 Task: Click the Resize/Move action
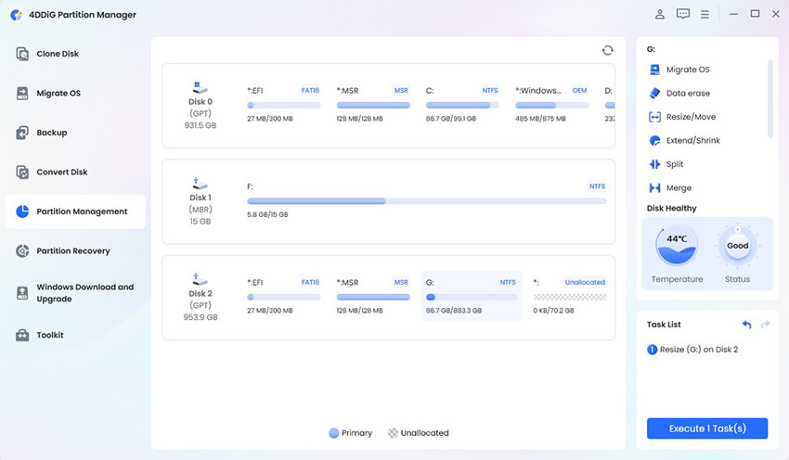tap(690, 117)
